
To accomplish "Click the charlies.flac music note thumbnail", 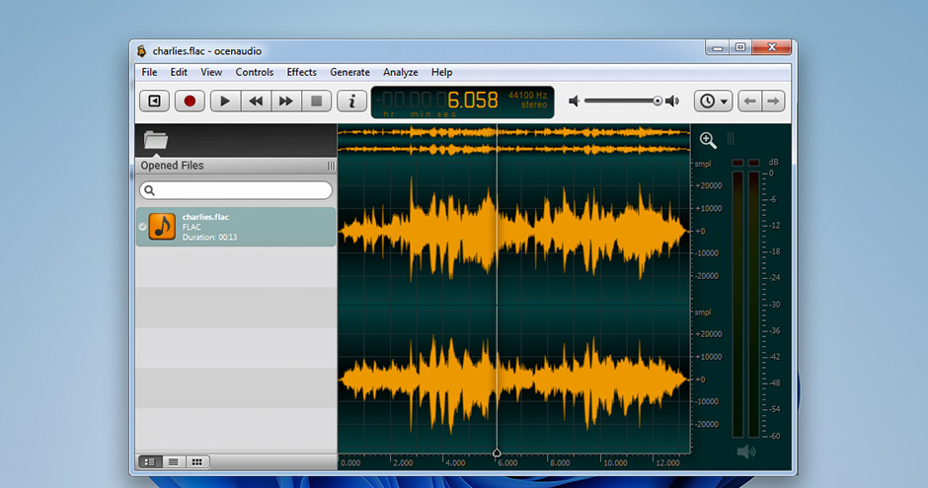I will click(x=162, y=227).
